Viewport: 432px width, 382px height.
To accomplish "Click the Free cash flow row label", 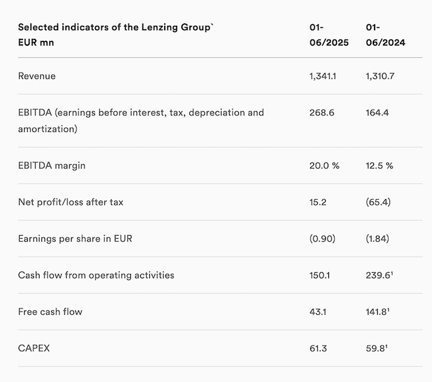I will point(50,312).
